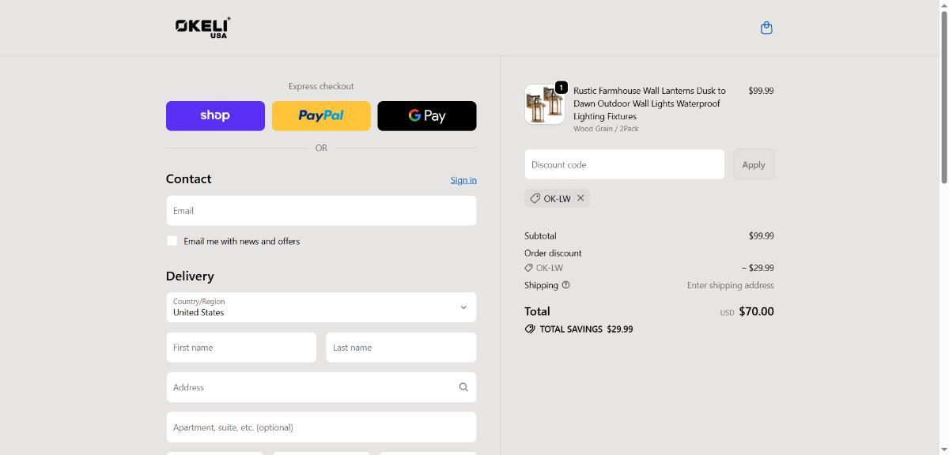Remove the OK-LW discount code tag
Viewport: 949px width, 455px height.
pyautogui.click(x=580, y=198)
